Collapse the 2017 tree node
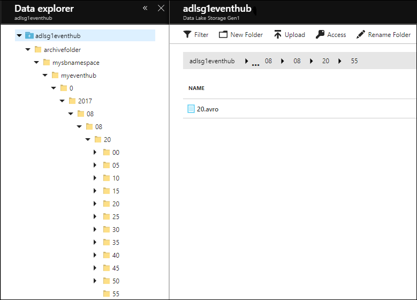417x300 pixels. click(62, 101)
